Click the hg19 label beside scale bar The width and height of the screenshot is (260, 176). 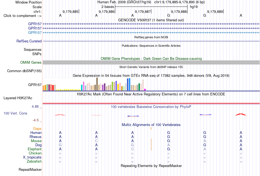194,7
